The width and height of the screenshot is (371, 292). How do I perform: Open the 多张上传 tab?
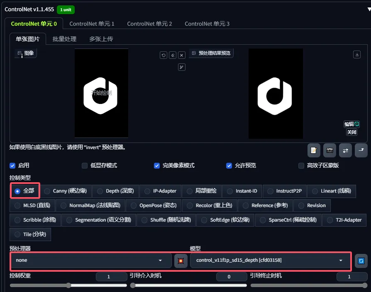[101, 39]
